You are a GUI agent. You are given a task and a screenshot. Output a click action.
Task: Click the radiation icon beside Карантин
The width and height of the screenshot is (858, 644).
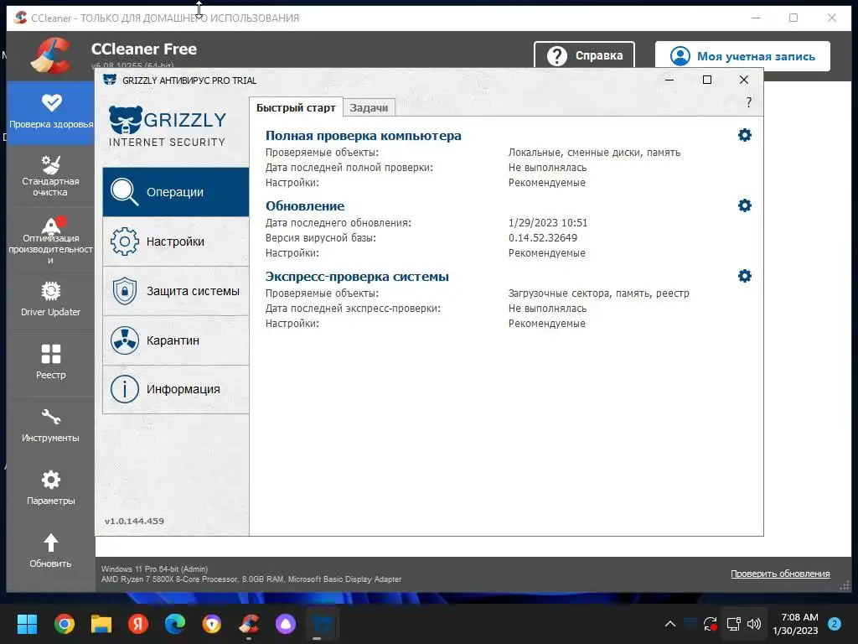[125, 340]
